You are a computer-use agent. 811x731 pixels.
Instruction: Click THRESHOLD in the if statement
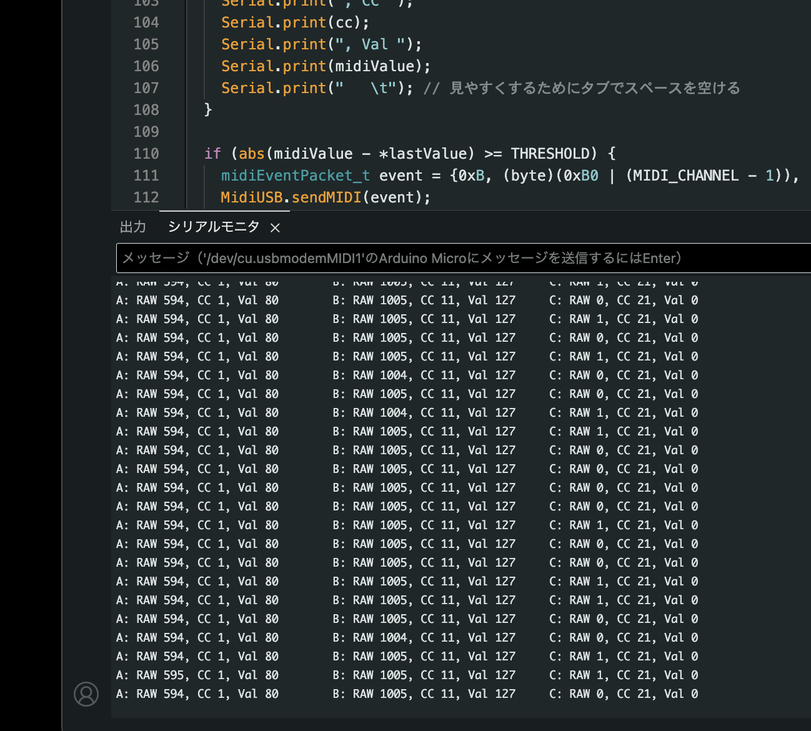tap(550, 154)
